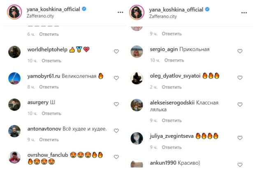Image resolution: width=255 pixels, height=170 pixels.
Task: Open the three-dot menu on the left post header
Action: tap(121, 12)
